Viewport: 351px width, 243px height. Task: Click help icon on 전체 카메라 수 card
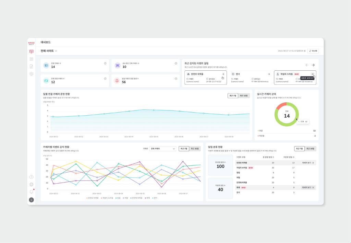point(105,63)
